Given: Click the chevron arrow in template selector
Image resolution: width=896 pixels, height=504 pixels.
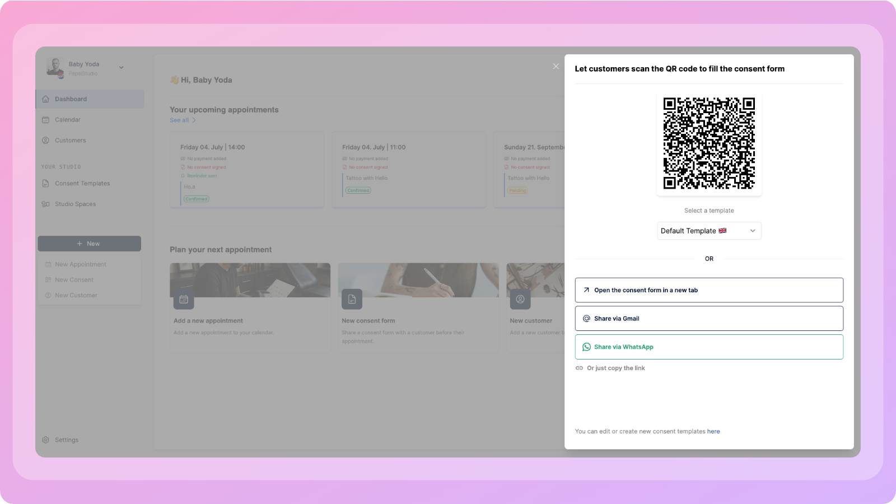Looking at the screenshot, I should coord(753,231).
